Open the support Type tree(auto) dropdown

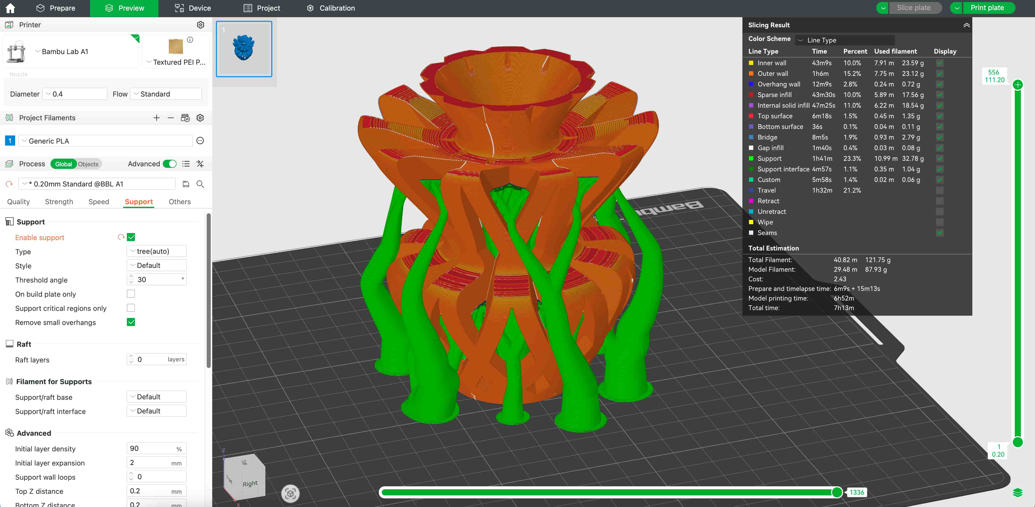click(157, 251)
